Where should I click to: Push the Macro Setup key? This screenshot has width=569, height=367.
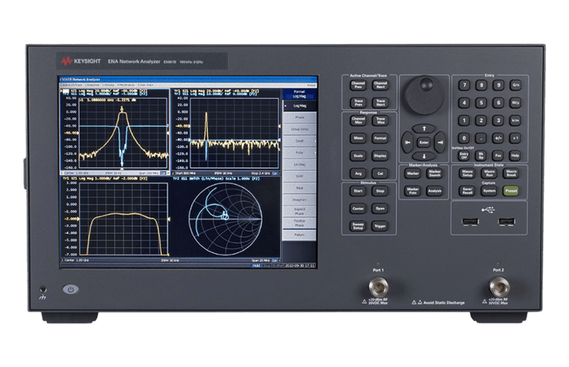[467, 173]
